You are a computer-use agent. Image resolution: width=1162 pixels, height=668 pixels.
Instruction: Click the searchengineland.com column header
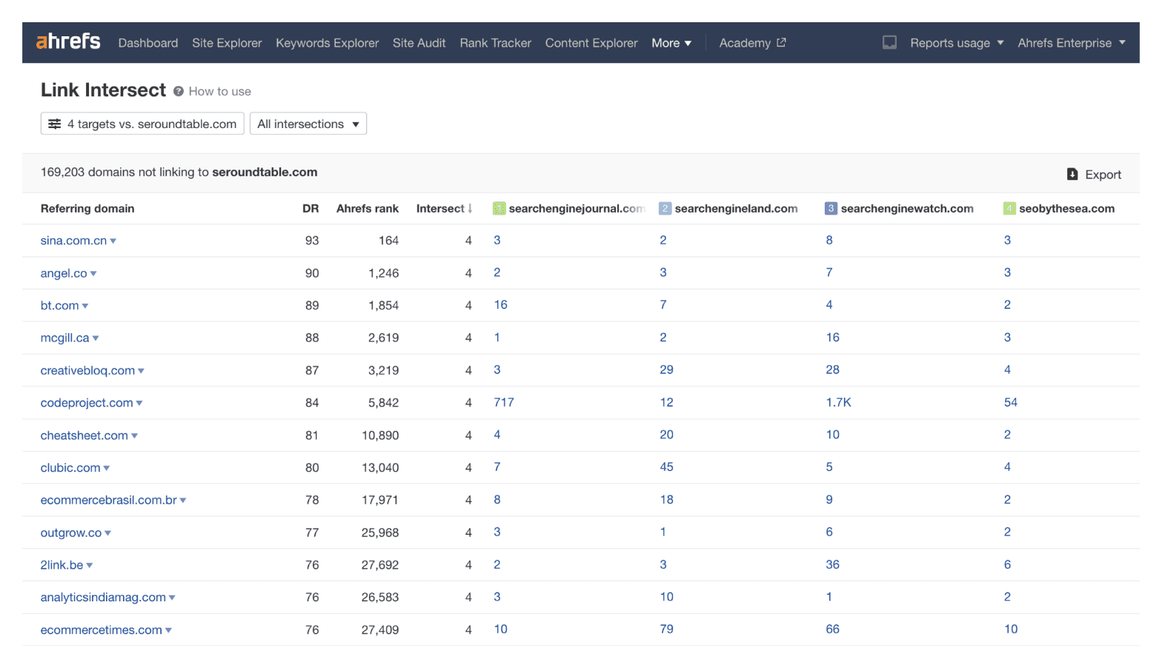click(x=736, y=209)
